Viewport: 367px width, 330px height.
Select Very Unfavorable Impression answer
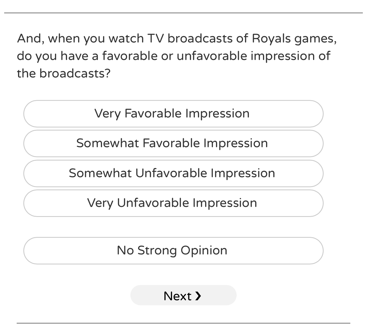point(173,203)
